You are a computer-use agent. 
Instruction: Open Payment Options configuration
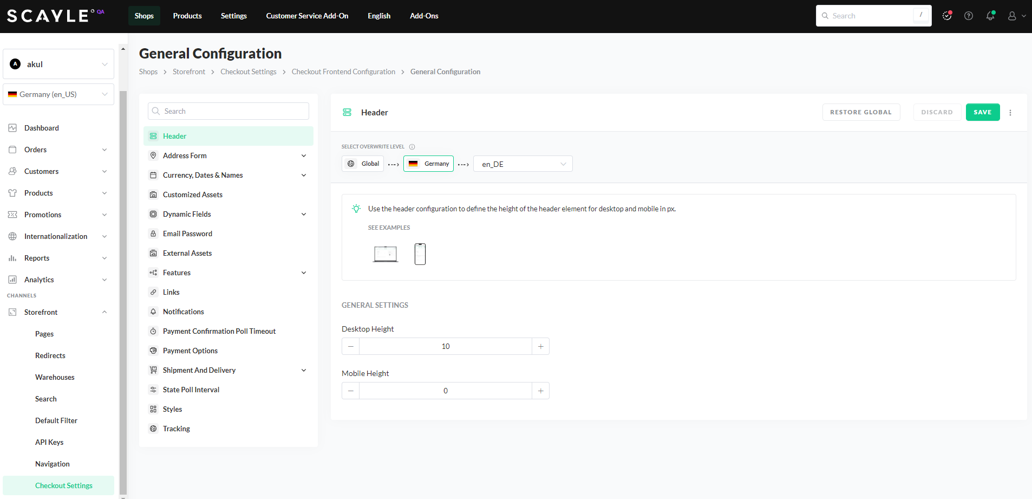(x=190, y=351)
